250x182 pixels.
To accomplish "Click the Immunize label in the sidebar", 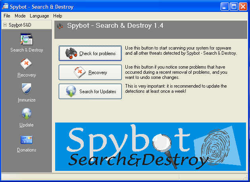I will point(27,100).
